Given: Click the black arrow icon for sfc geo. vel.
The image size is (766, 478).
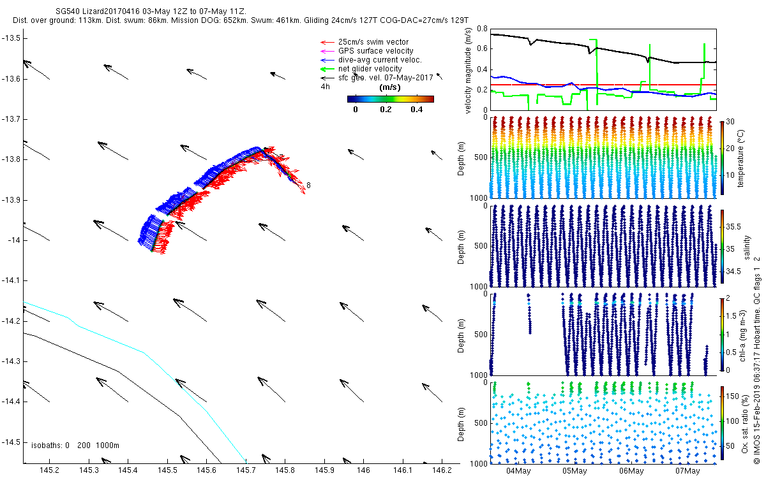Looking at the screenshot, I should [326, 78].
